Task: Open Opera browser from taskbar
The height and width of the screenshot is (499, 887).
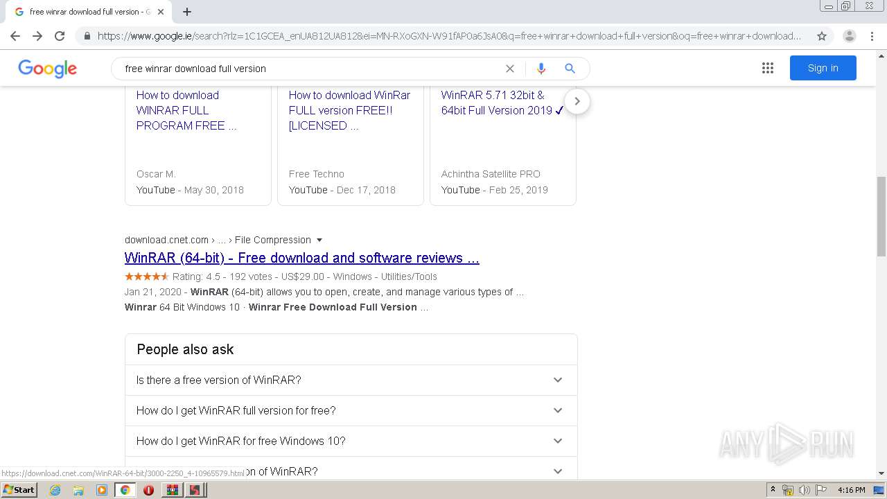Action: tap(148, 490)
